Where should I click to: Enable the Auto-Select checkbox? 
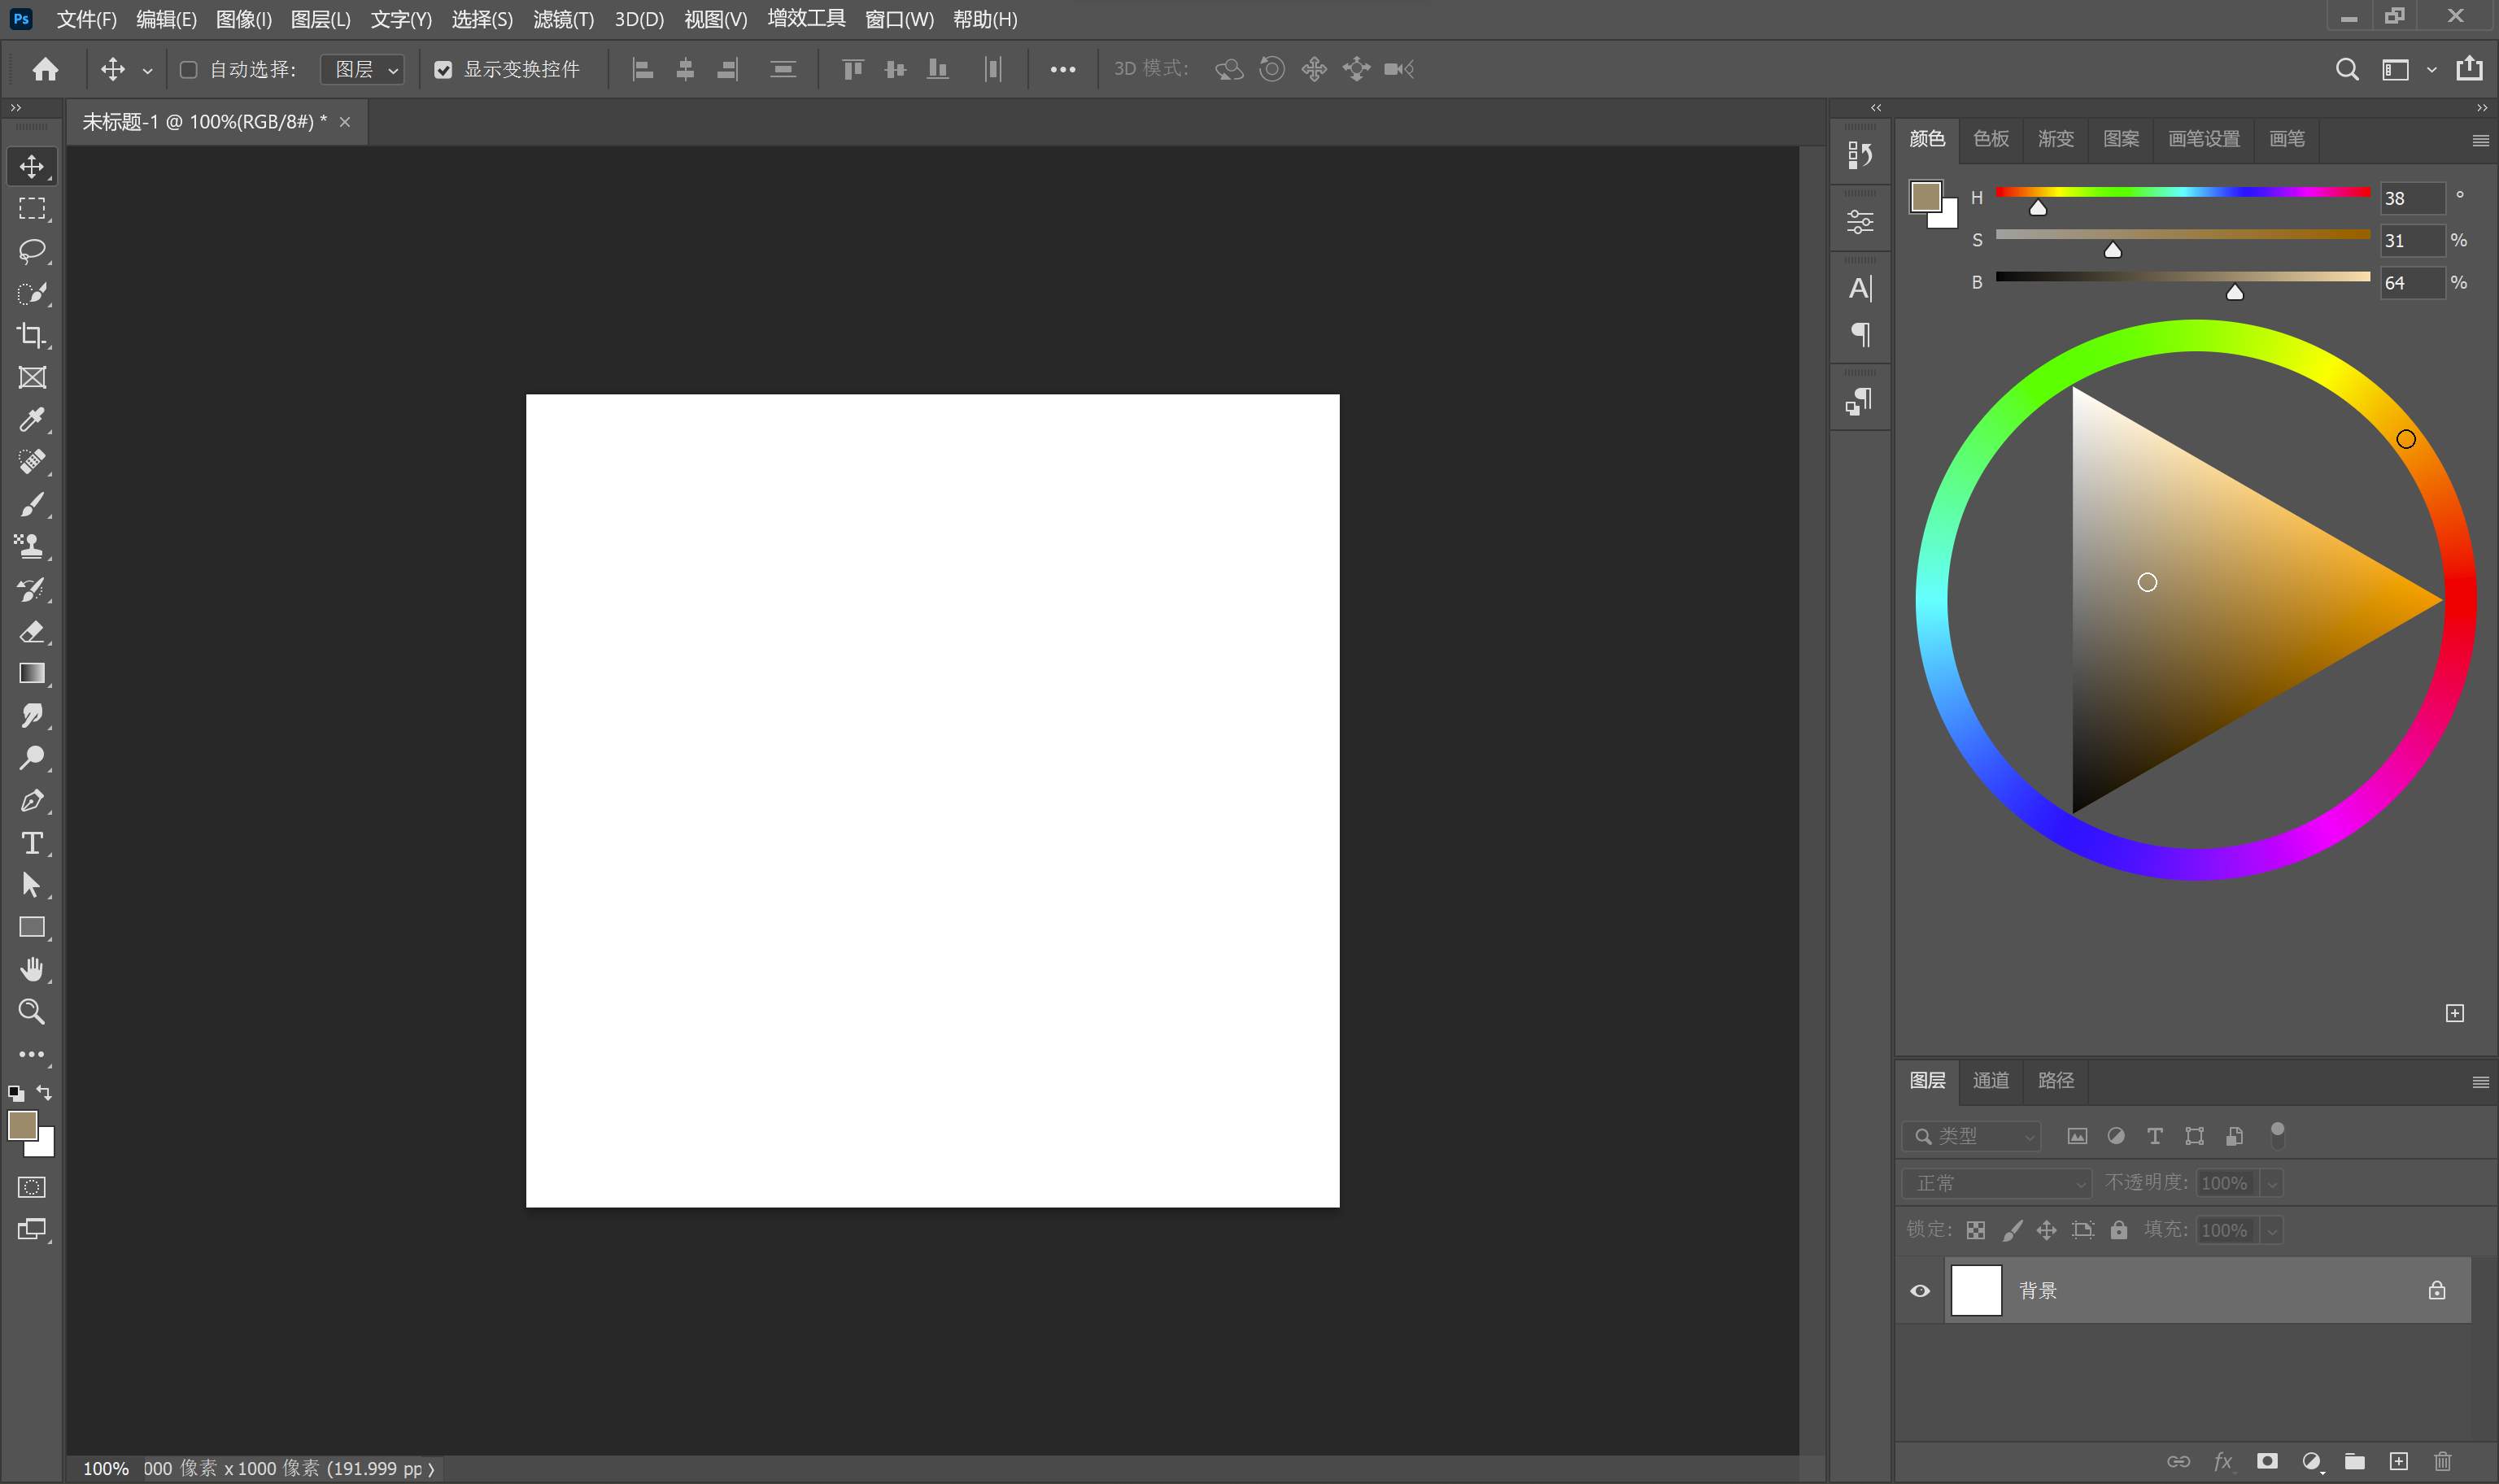[188, 69]
